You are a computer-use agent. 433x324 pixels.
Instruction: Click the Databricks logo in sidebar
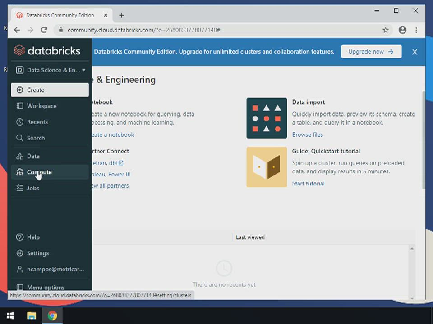tap(47, 50)
